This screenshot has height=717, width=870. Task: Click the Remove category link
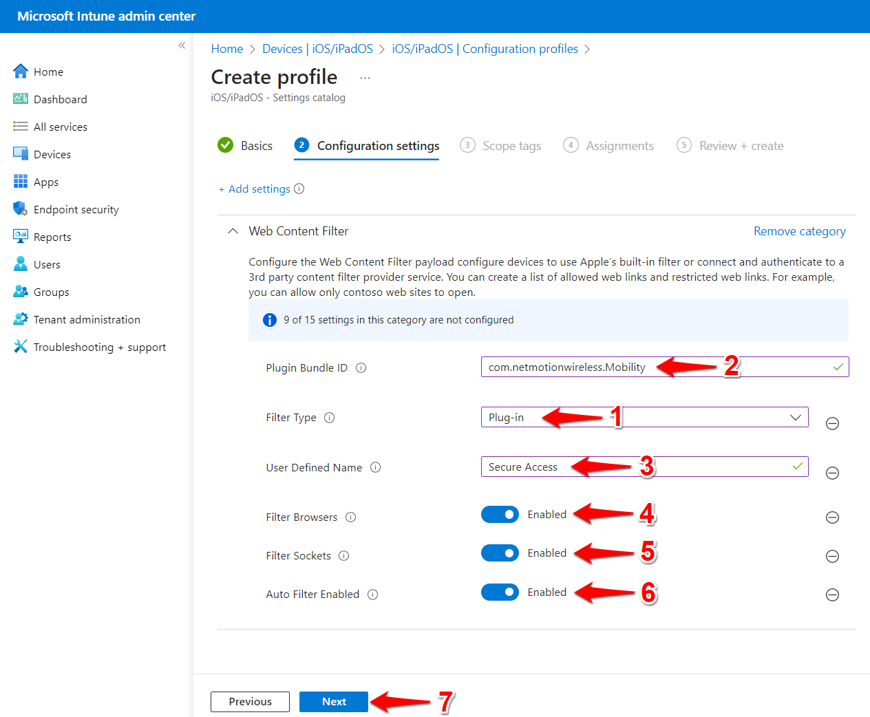[800, 231]
